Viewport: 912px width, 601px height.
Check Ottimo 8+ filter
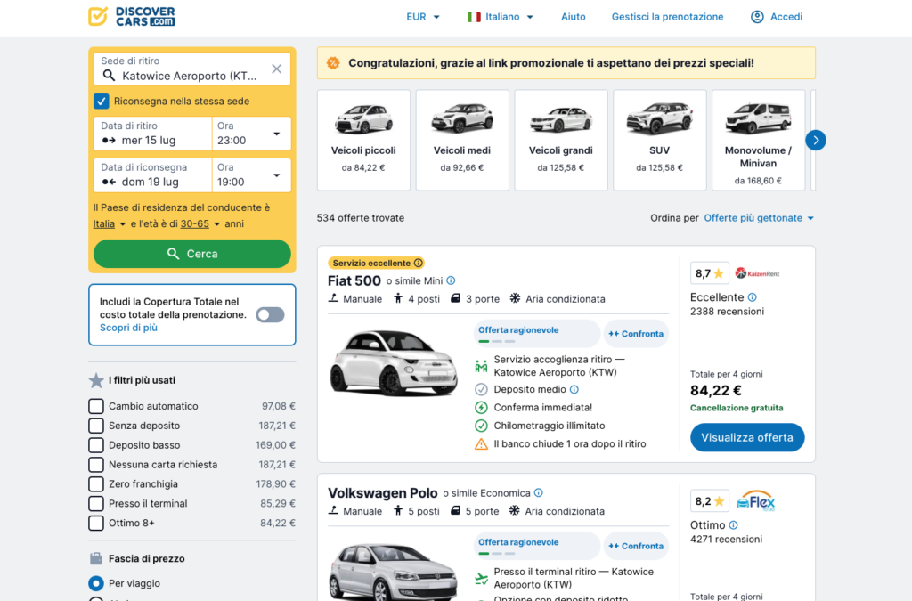(x=96, y=523)
